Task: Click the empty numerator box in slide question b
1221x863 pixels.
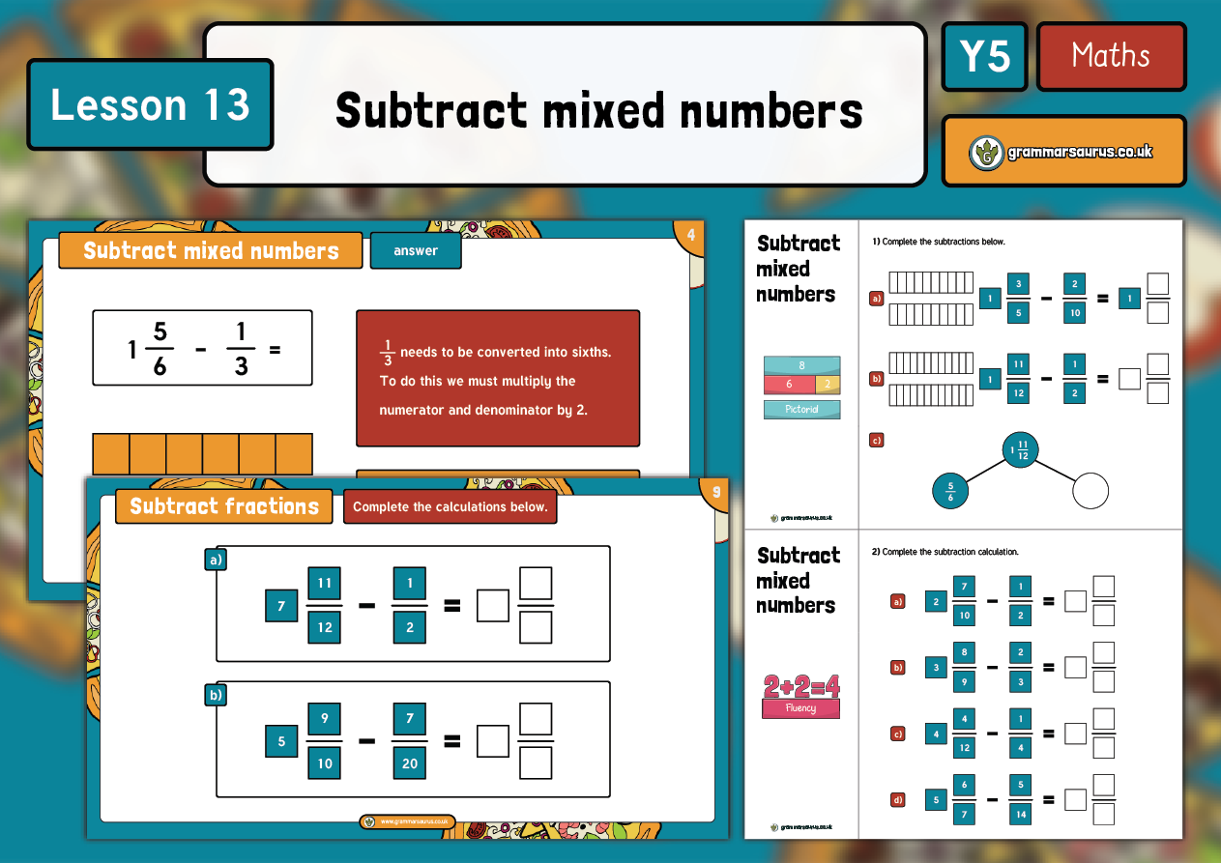Action: pos(536,719)
